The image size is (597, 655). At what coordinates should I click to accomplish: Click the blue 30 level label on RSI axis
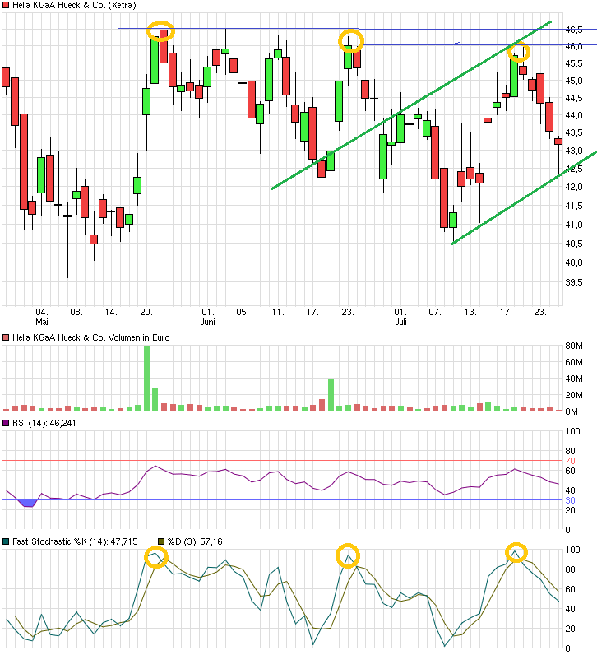point(569,500)
